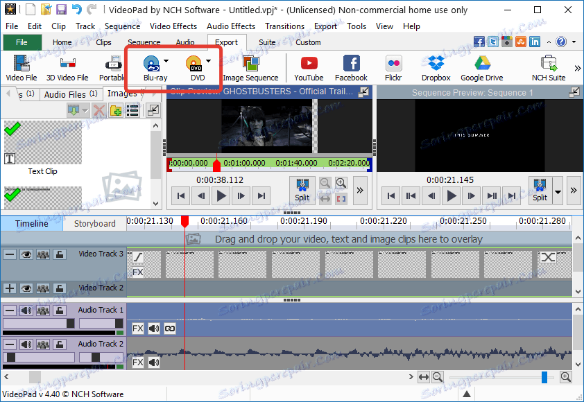
Task: Open the green File button
Action: (22, 42)
